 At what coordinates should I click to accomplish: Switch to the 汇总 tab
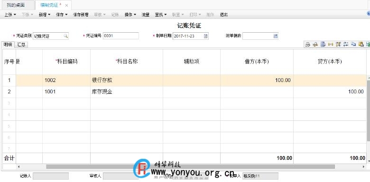[21, 45]
